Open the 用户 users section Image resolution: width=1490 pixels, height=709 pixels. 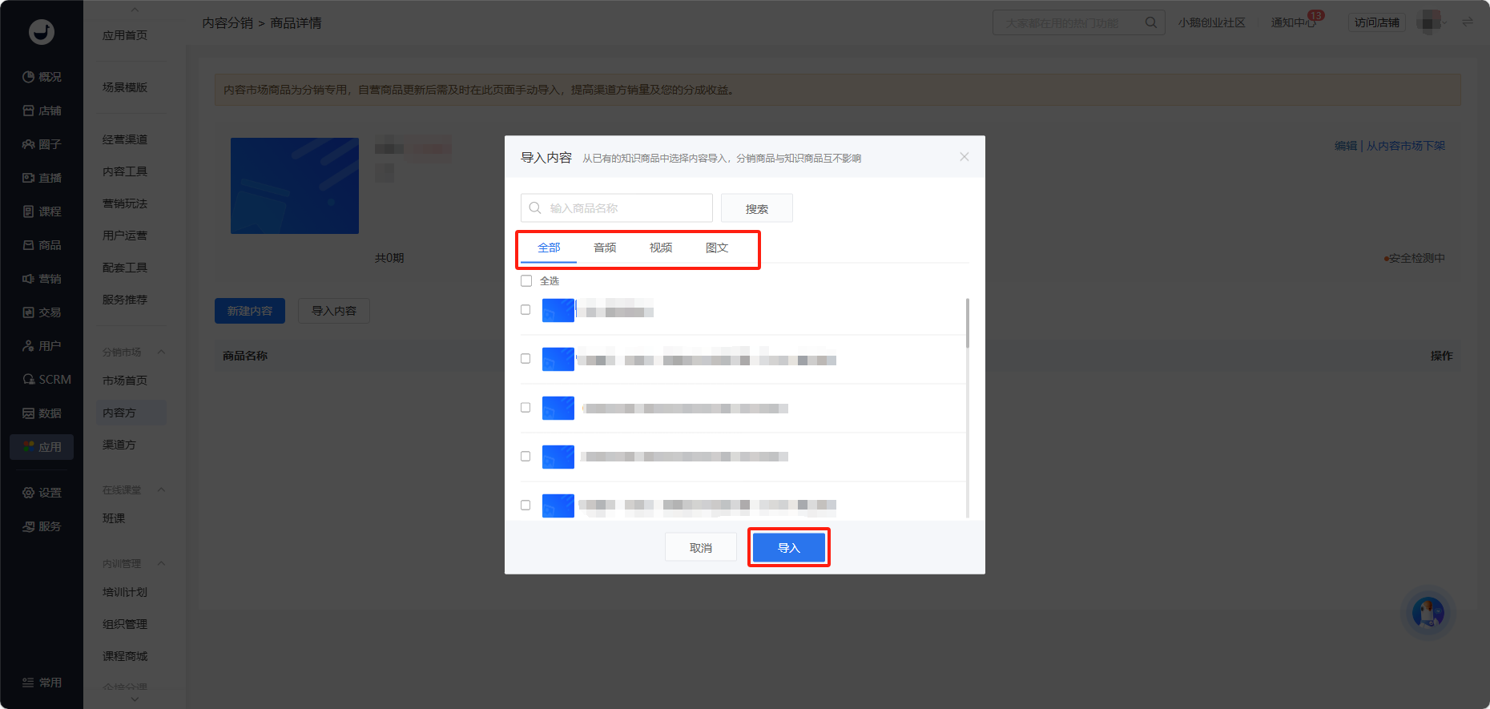point(42,346)
